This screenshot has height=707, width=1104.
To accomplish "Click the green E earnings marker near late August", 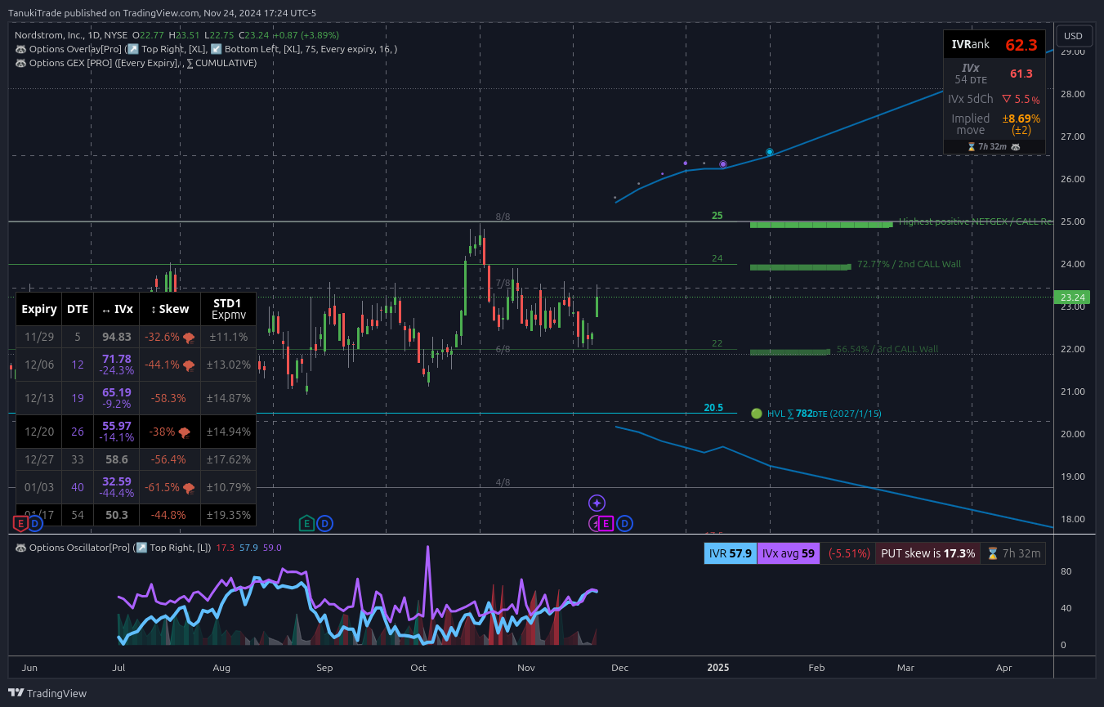I will tap(306, 523).
